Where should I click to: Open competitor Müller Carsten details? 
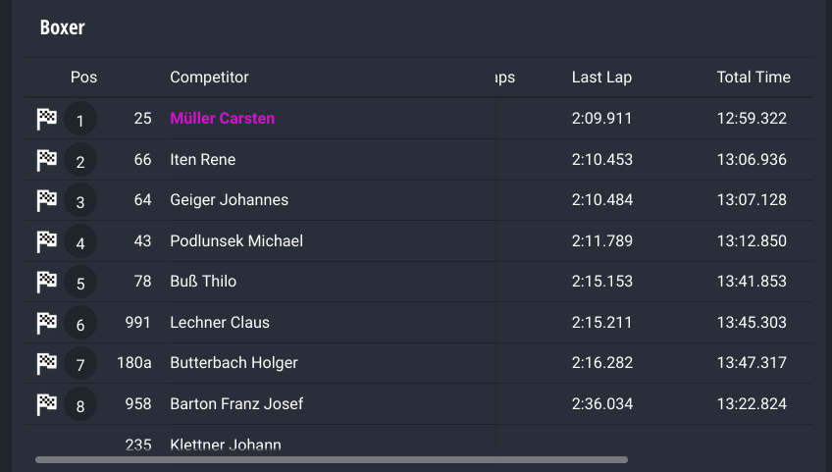pyautogui.click(x=223, y=119)
